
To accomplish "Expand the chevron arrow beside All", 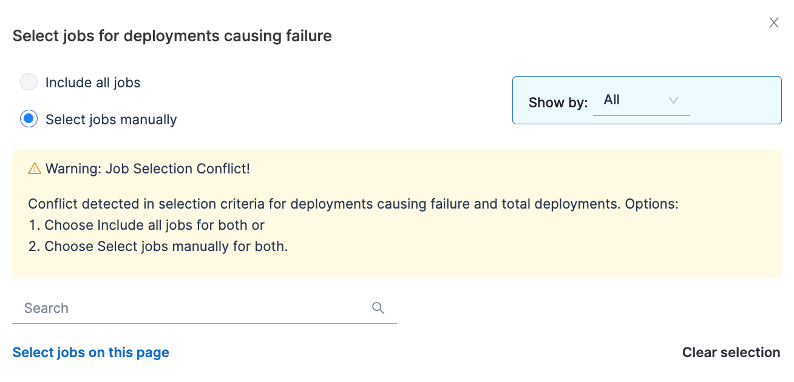I will [x=673, y=101].
